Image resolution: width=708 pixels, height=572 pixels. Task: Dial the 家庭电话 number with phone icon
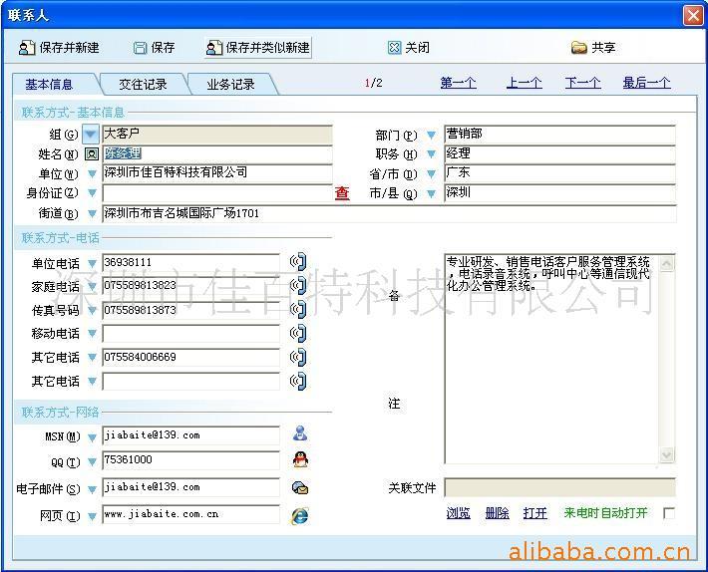298,285
